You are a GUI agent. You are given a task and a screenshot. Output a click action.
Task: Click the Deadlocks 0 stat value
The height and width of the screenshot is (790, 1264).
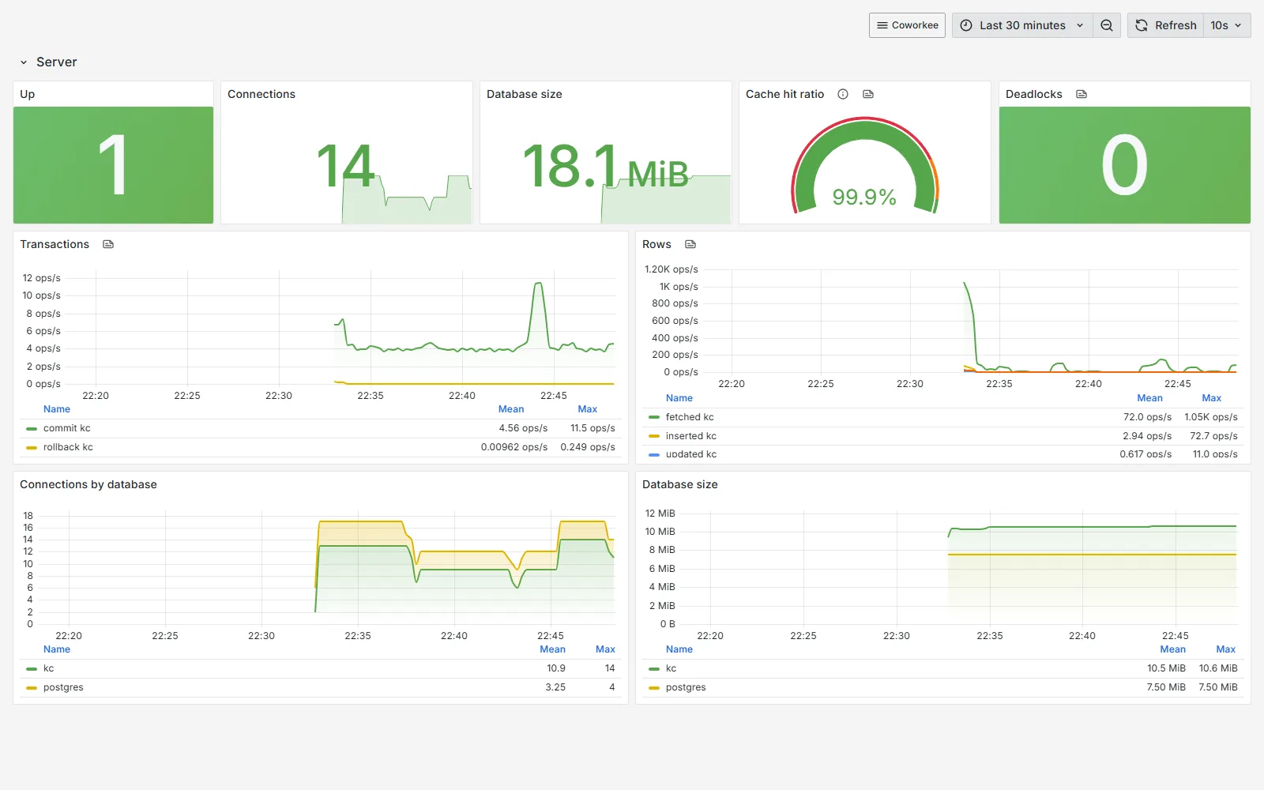pyautogui.click(x=1124, y=165)
